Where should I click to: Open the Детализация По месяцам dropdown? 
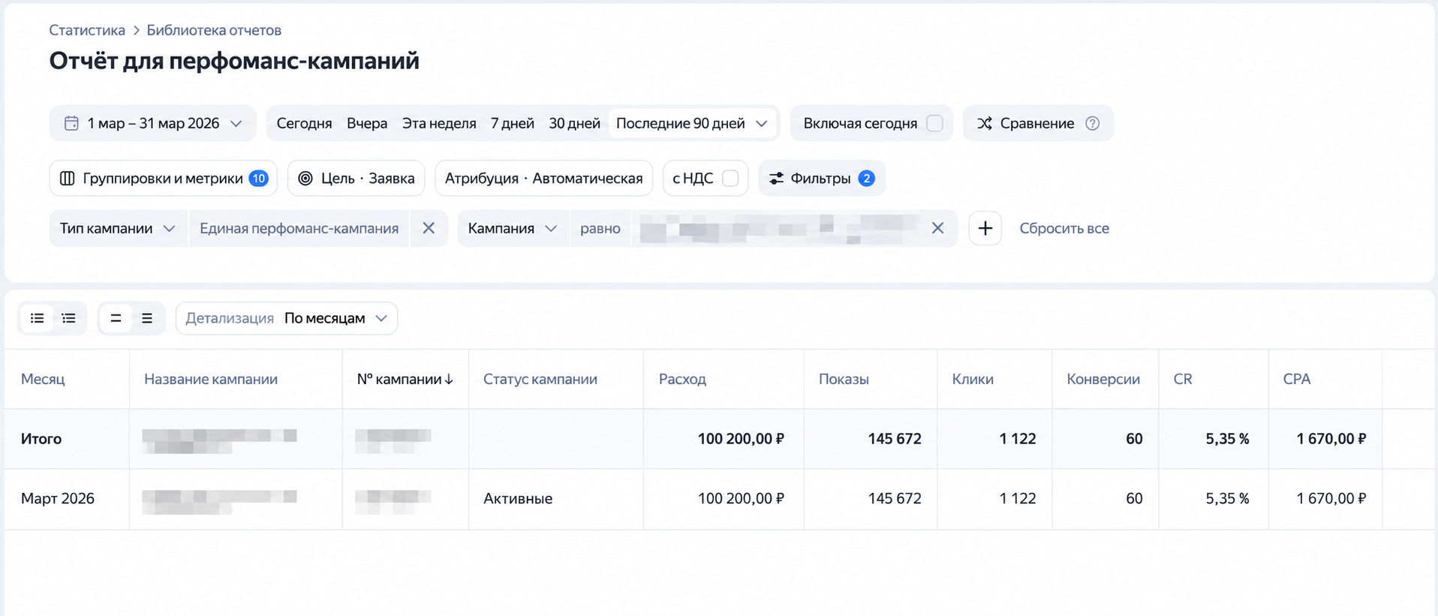click(x=287, y=318)
